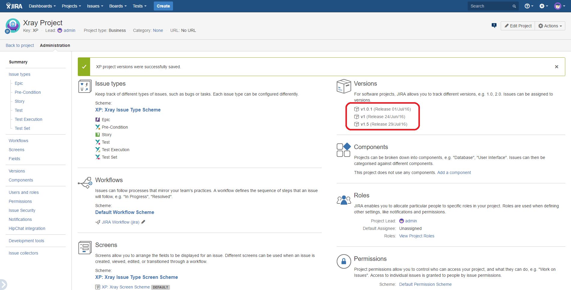Open Issue collectors in sidebar

coord(23,253)
